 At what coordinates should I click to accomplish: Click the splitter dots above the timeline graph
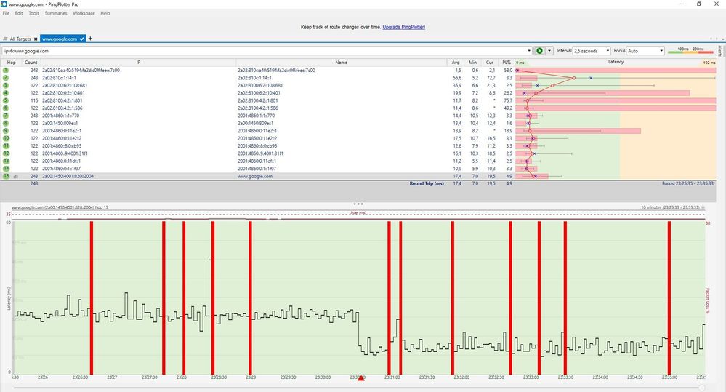click(x=358, y=204)
